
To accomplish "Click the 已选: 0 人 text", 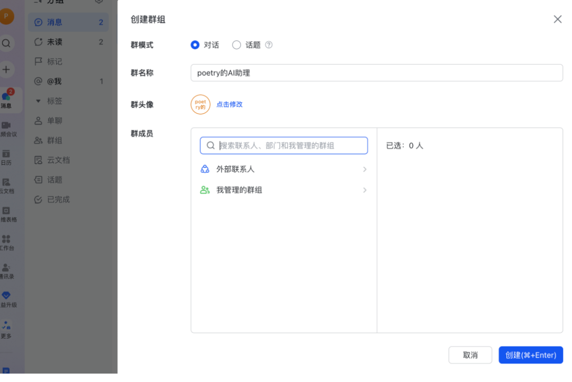I will click(x=405, y=146).
